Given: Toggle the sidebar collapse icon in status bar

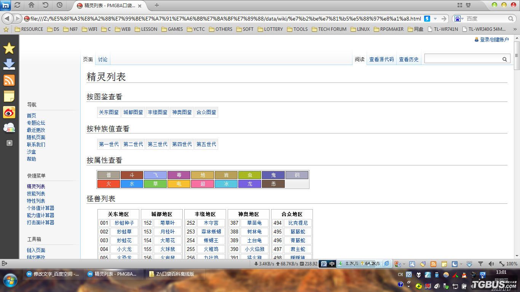Looking at the screenshot, I should coord(5,263).
